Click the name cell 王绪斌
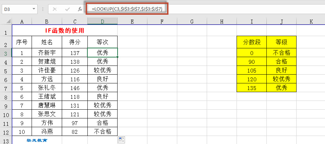The width and height of the screenshot is (325, 144). 47,97
